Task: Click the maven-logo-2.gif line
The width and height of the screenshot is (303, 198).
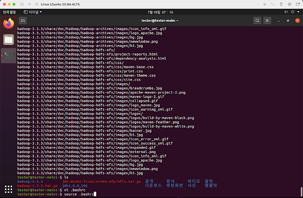Action: point(90,97)
